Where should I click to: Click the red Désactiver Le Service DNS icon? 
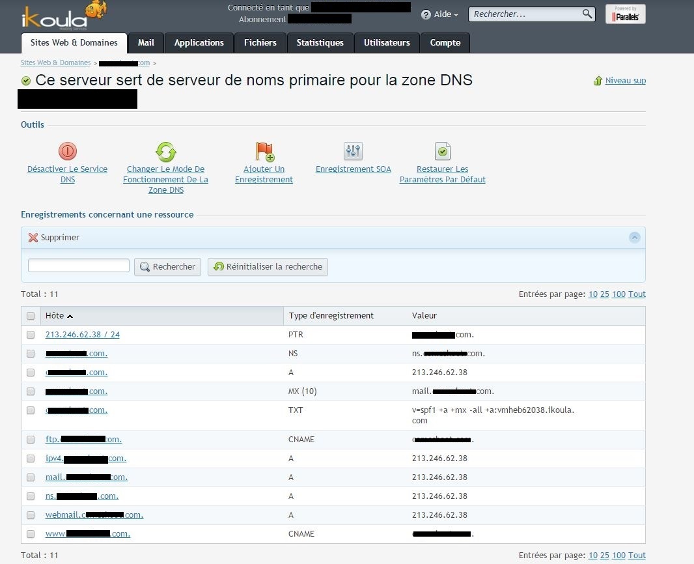pos(68,152)
